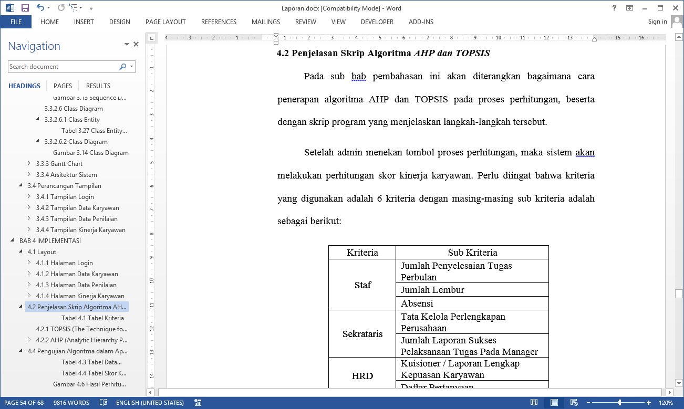
Task: Switch to the PAGES tab in Navigation
Action: (63, 86)
